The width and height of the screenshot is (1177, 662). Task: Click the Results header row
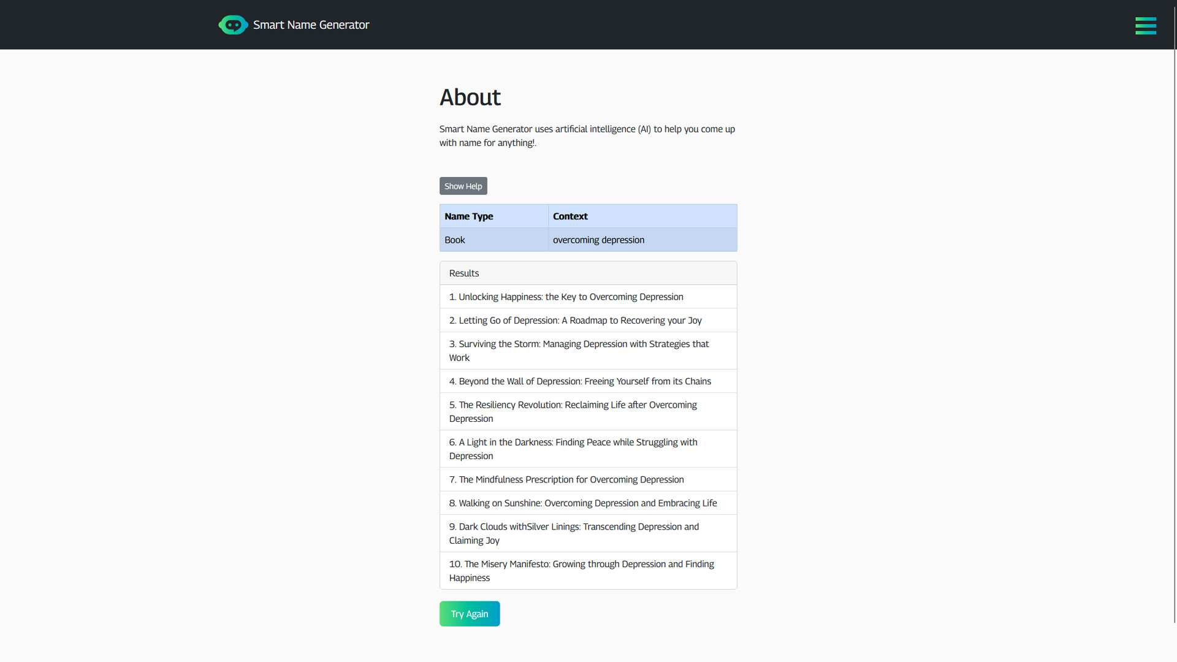pyautogui.click(x=463, y=273)
